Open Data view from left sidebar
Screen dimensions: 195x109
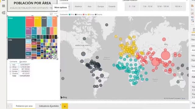[3, 6]
